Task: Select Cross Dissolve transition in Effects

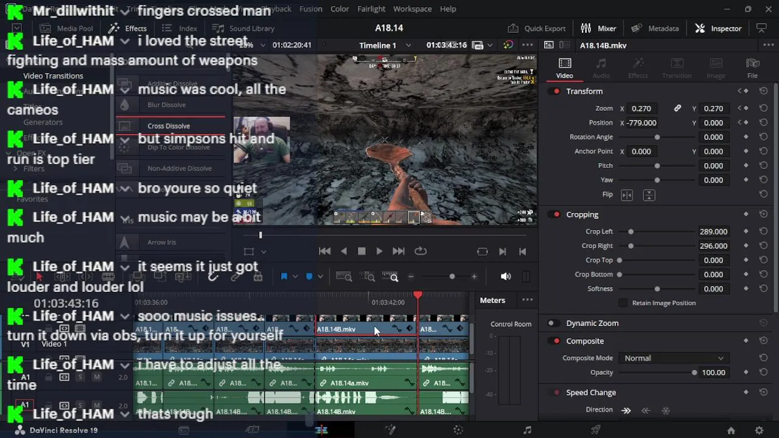Action: tap(170, 126)
